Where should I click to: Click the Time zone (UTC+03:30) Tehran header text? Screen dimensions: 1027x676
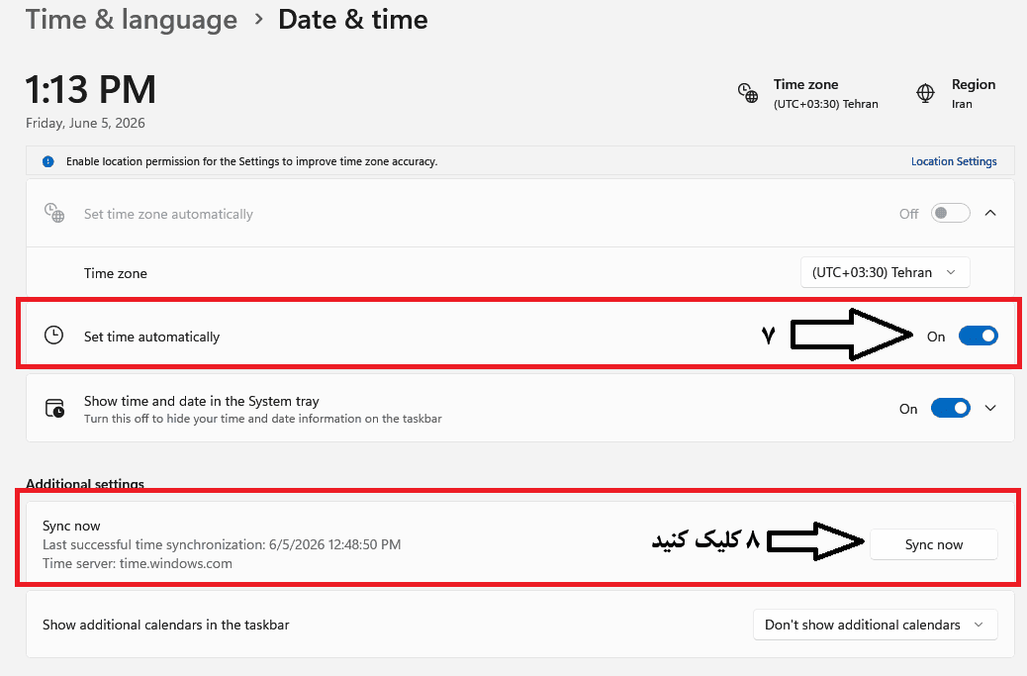point(825,94)
